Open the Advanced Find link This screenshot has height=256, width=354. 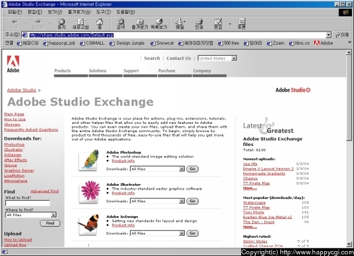coord(44,191)
